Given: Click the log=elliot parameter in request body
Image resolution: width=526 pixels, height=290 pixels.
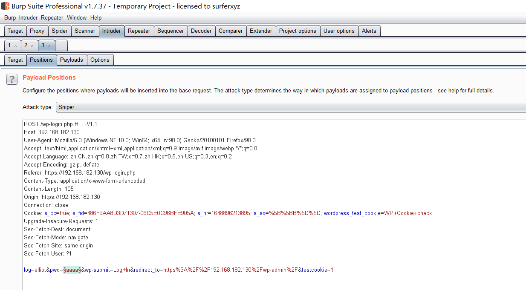Looking at the screenshot, I should (x=35, y=270).
